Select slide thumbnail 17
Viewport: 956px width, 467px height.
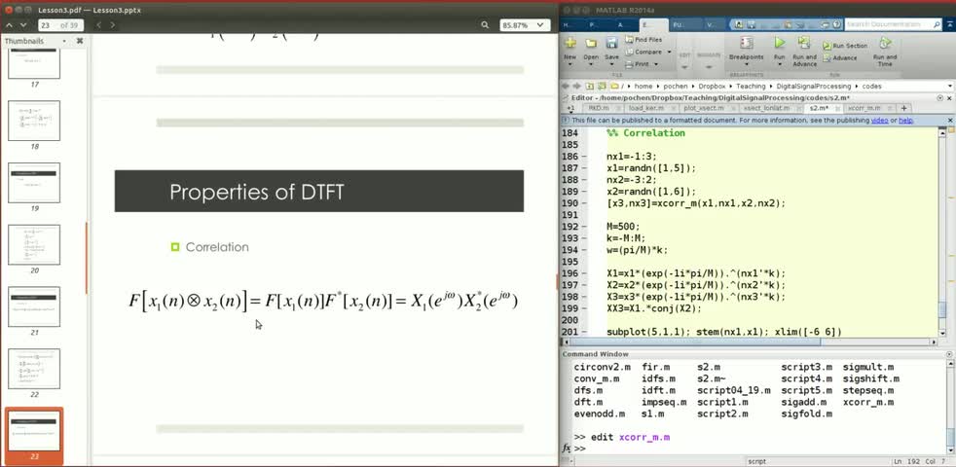pyautogui.click(x=34, y=65)
